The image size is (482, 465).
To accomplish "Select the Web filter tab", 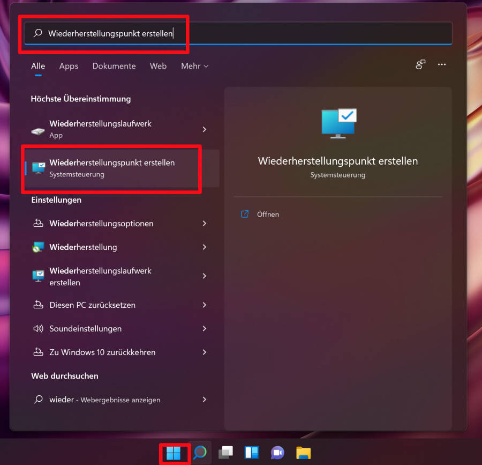I will tap(158, 66).
